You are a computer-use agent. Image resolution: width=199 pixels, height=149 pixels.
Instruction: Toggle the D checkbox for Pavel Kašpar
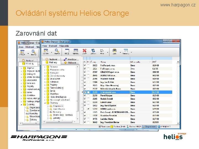88,95
